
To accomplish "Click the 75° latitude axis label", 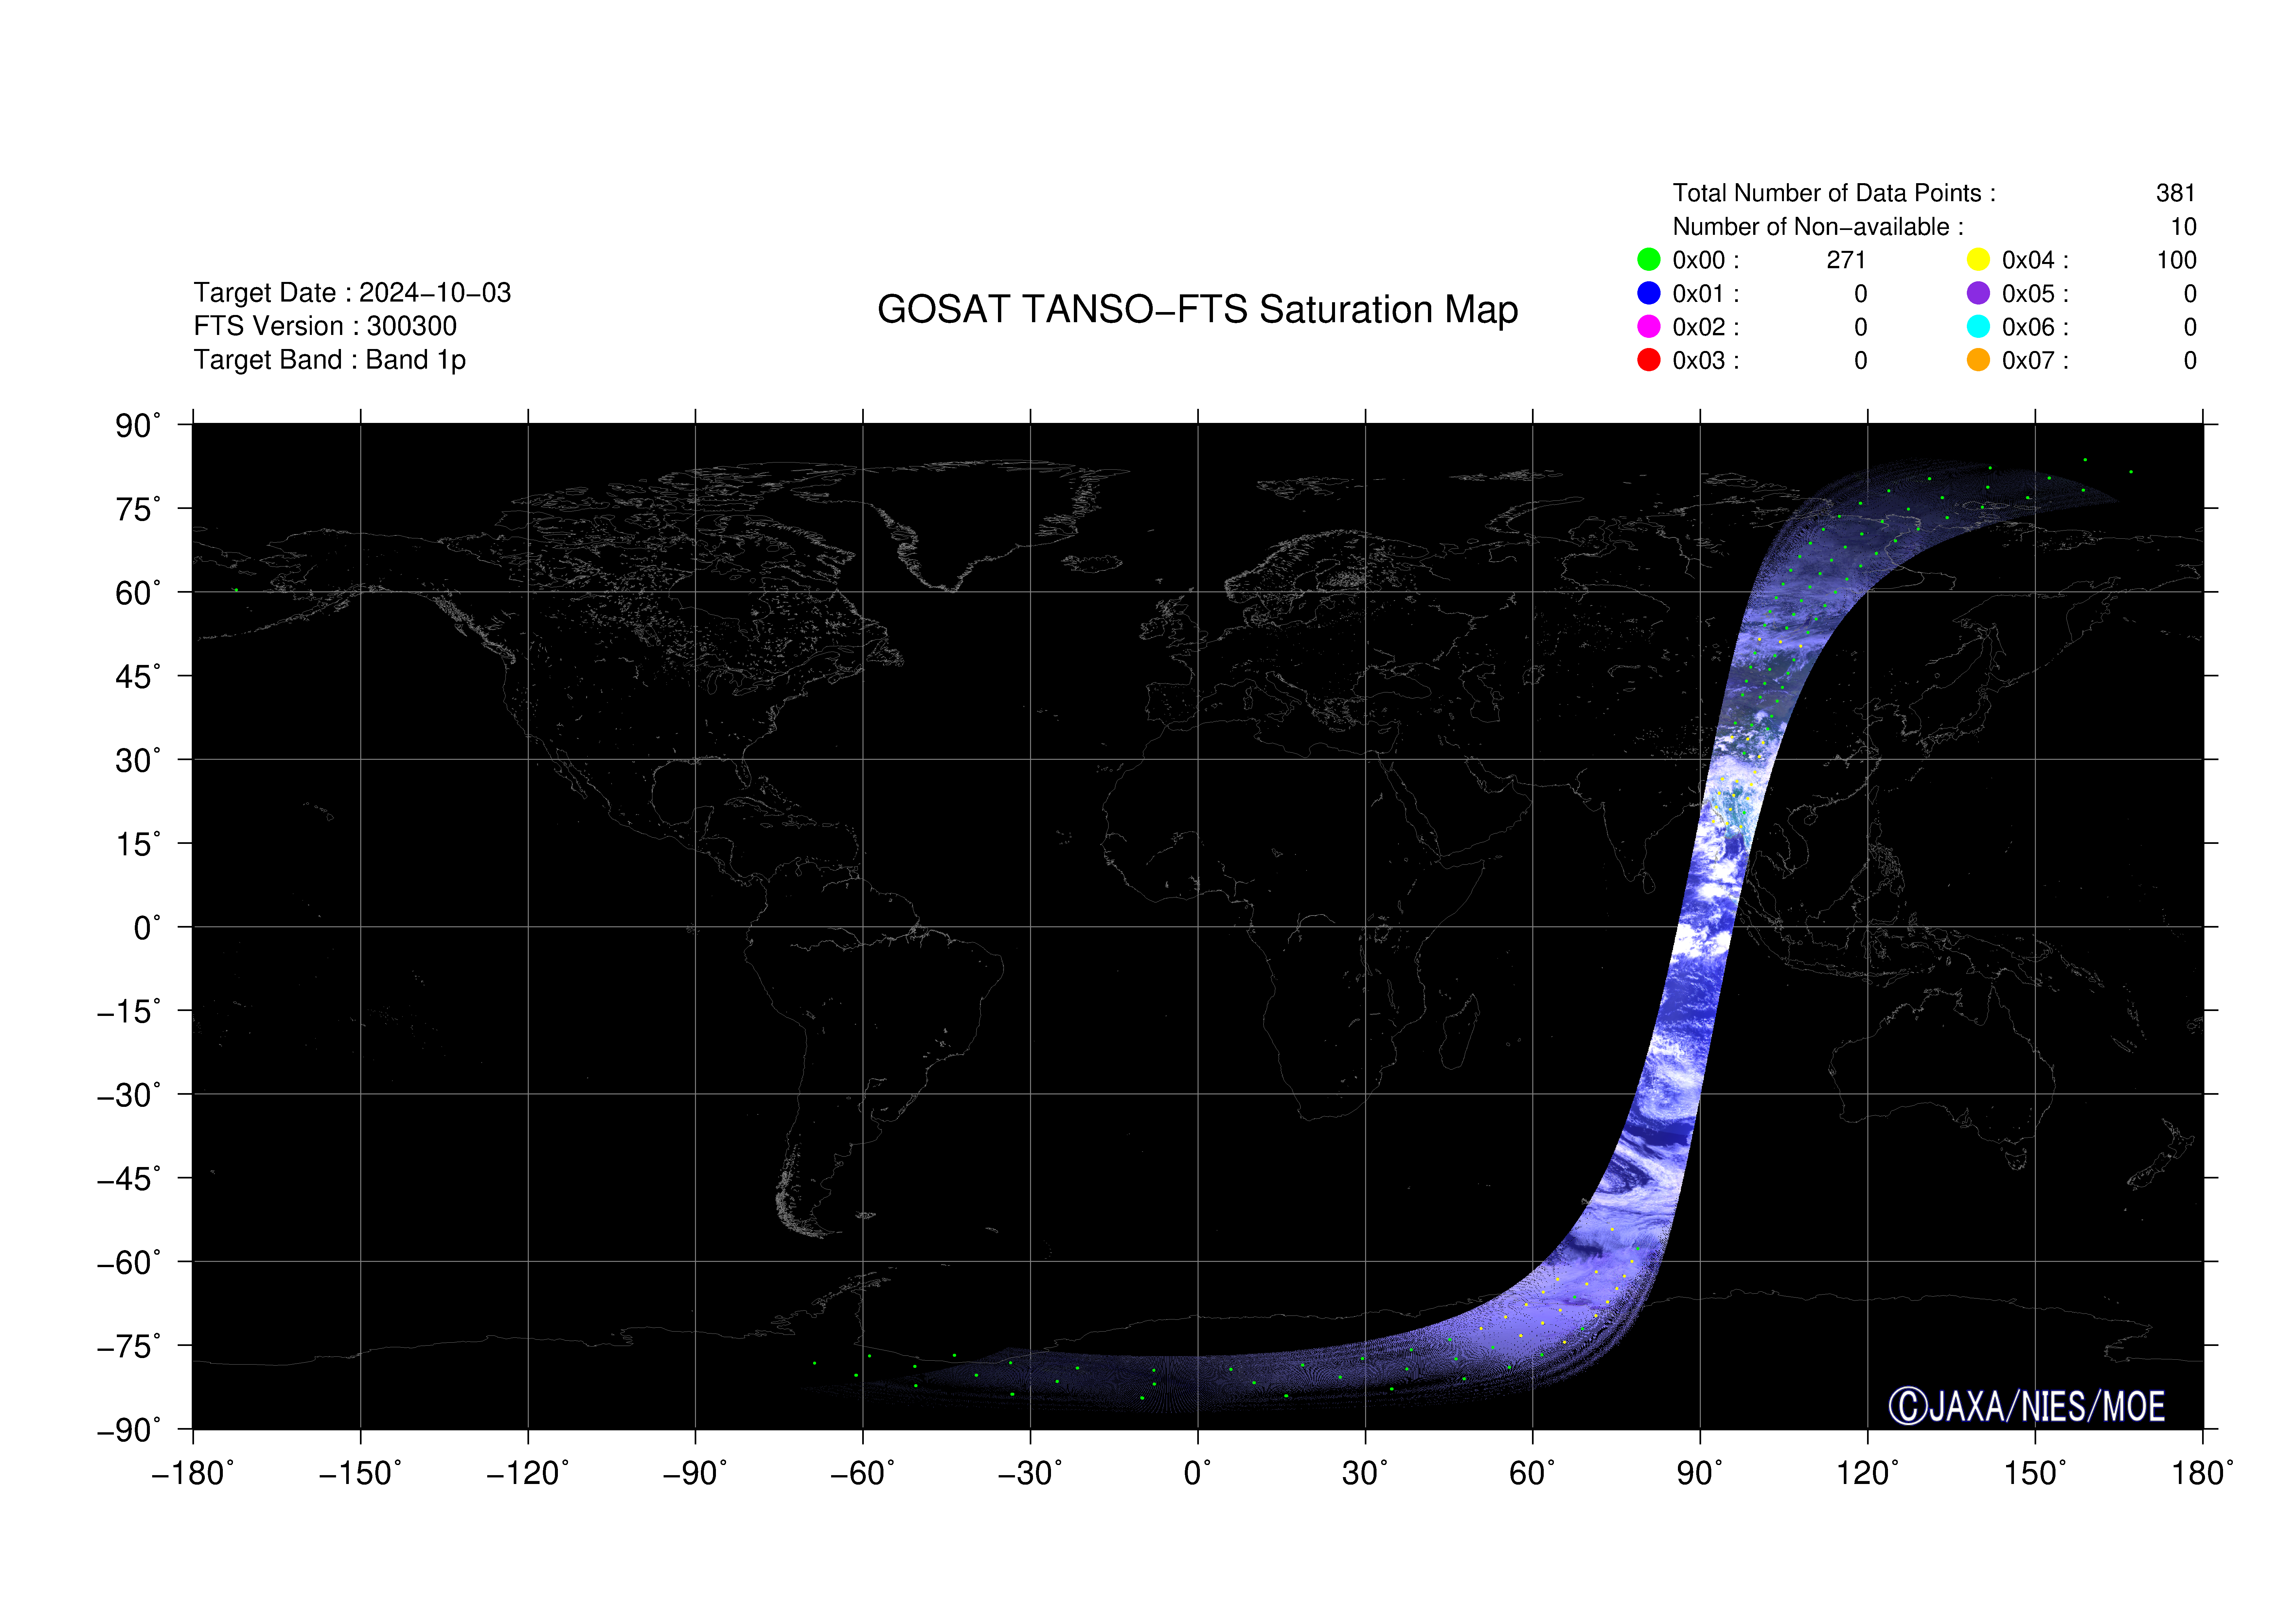I will pyautogui.click(x=138, y=510).
